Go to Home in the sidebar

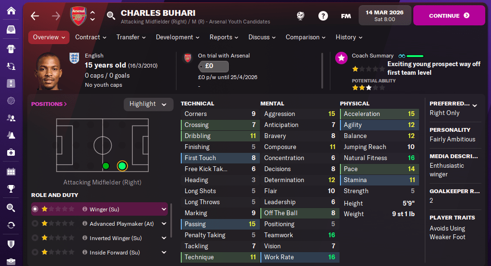tap(11, 11)
